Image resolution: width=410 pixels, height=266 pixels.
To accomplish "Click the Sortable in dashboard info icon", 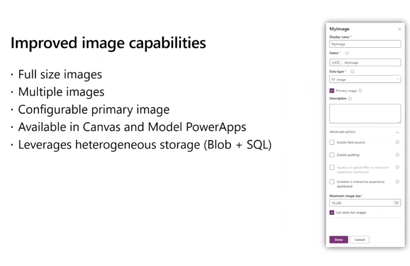I will click(397, 182).
